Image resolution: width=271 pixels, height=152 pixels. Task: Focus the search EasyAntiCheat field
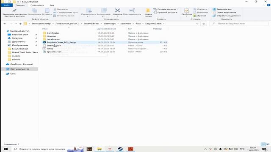(x=239, y=24)
